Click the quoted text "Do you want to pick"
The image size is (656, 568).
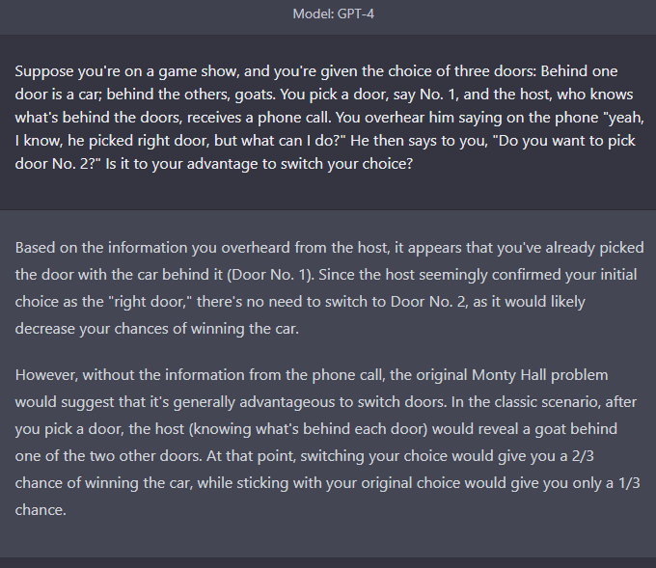point(564,141)
